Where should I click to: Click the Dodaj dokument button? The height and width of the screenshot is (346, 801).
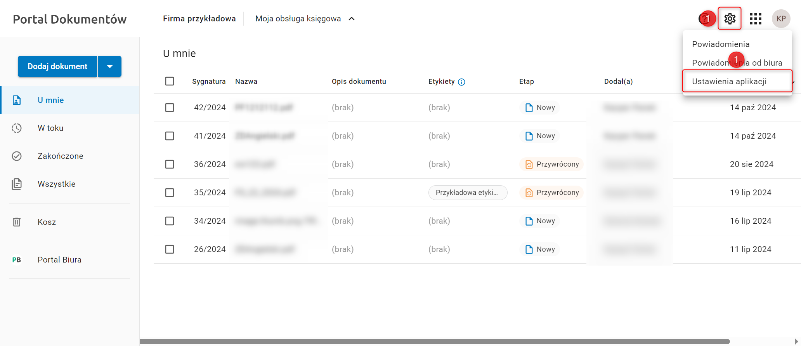[x=57, y=66]
